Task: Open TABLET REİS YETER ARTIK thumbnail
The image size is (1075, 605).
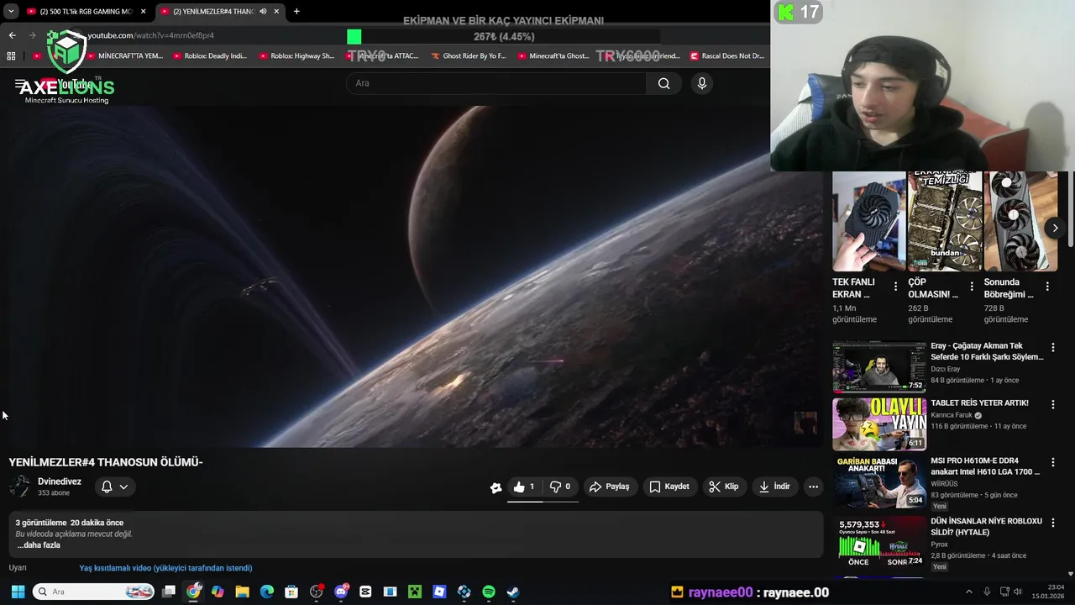Action: pyautogui.click(x=879, y=424)
